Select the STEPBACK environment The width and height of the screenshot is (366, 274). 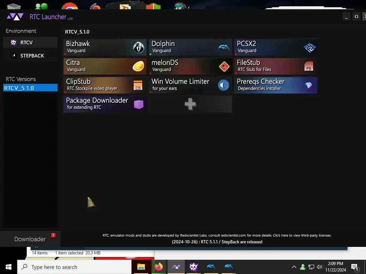(x=30, y=55)
